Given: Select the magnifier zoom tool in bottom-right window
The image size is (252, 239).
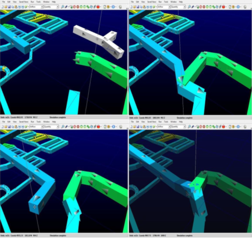Looking at the screenshot, I should (189, 127).
